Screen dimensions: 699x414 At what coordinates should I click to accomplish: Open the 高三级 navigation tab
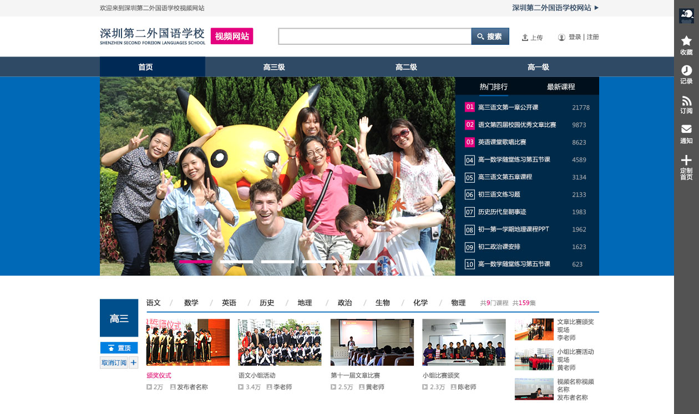274,67
